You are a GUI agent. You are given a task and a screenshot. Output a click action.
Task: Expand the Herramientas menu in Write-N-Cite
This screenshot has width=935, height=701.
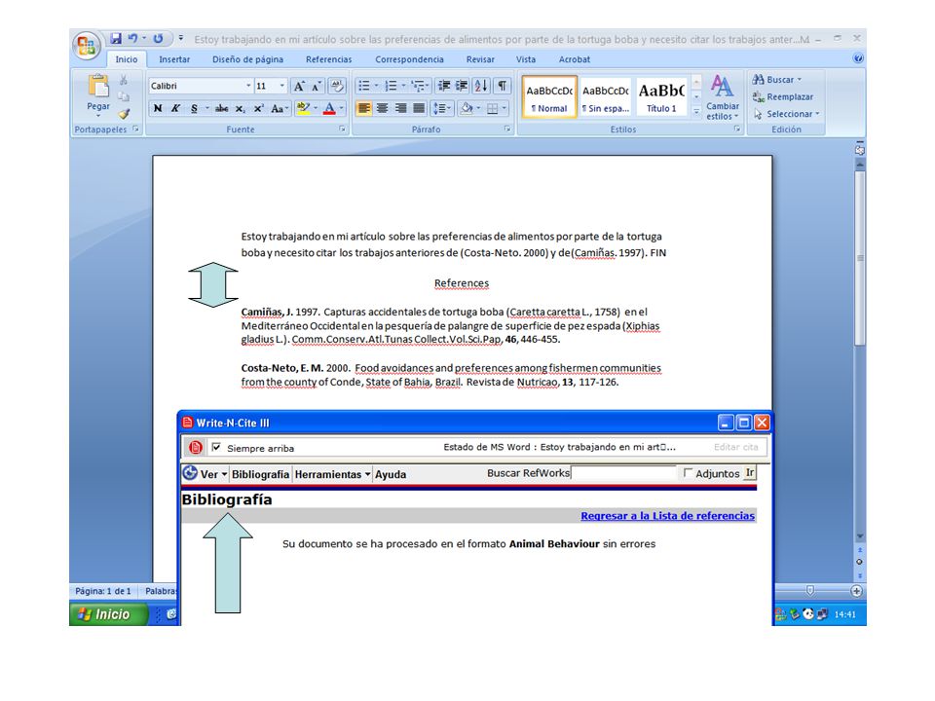coord(332,474)
